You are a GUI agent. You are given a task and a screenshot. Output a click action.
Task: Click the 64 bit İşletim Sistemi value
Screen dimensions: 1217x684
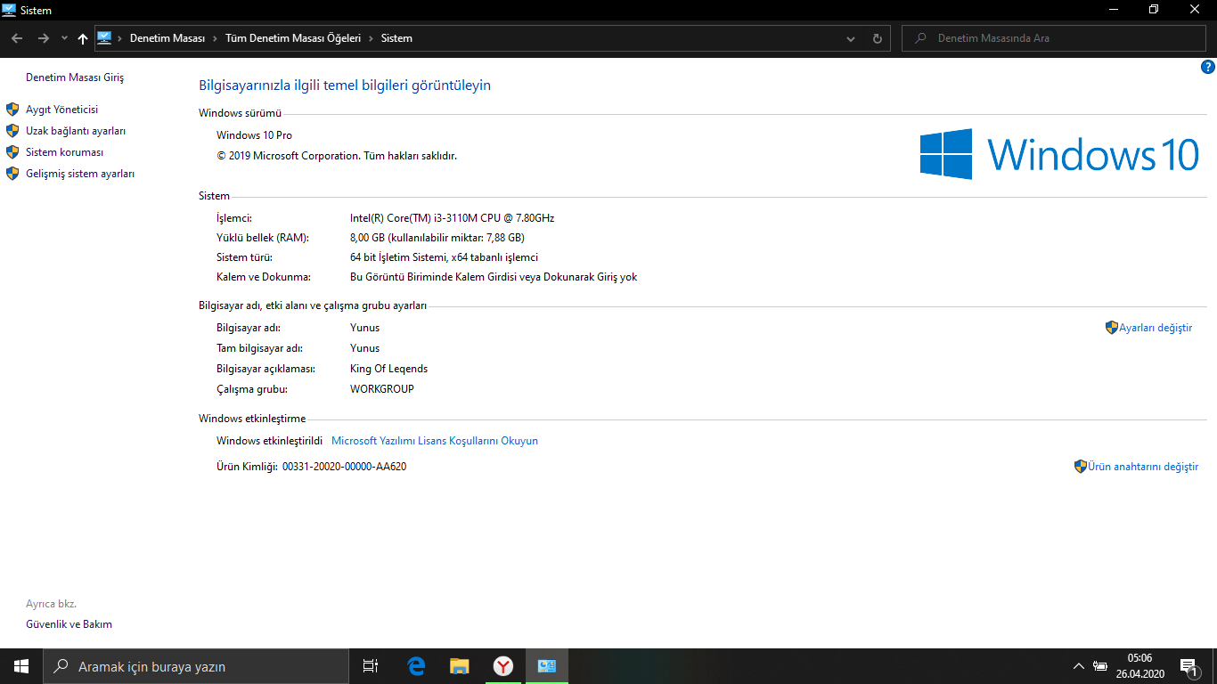pyautogui.click(x=444, y=257)
